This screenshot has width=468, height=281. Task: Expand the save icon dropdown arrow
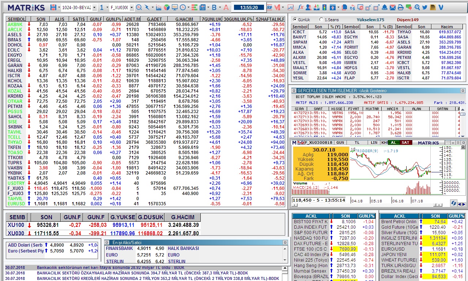(58, 7)
